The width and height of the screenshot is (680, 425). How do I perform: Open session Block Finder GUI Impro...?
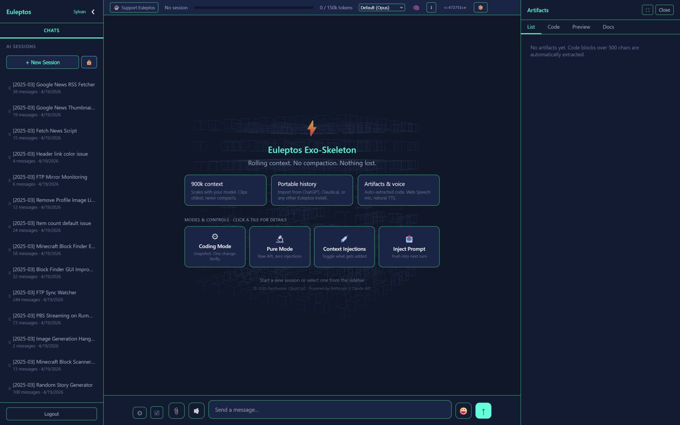[x=51, y=273]
